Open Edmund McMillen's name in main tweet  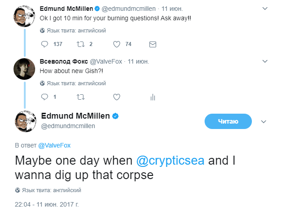75,116
